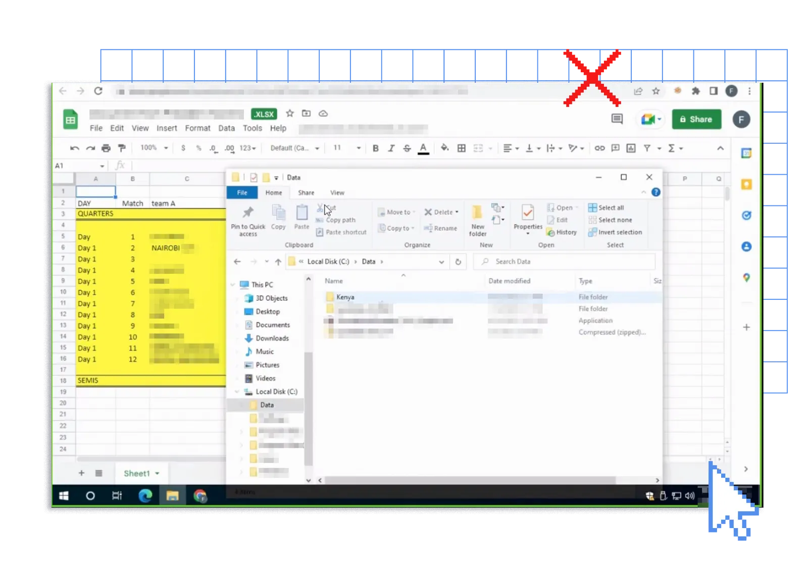The width and height of the screenshot is (808, 577).
Task: Open the borders tool
Action: coord(461,148)
